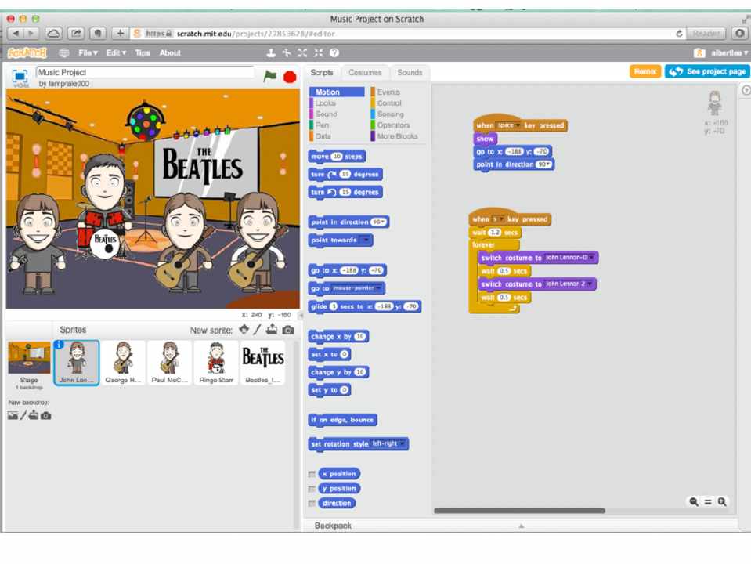Open the point towards target dropdown
751x564 pixels.
(365, 240)
